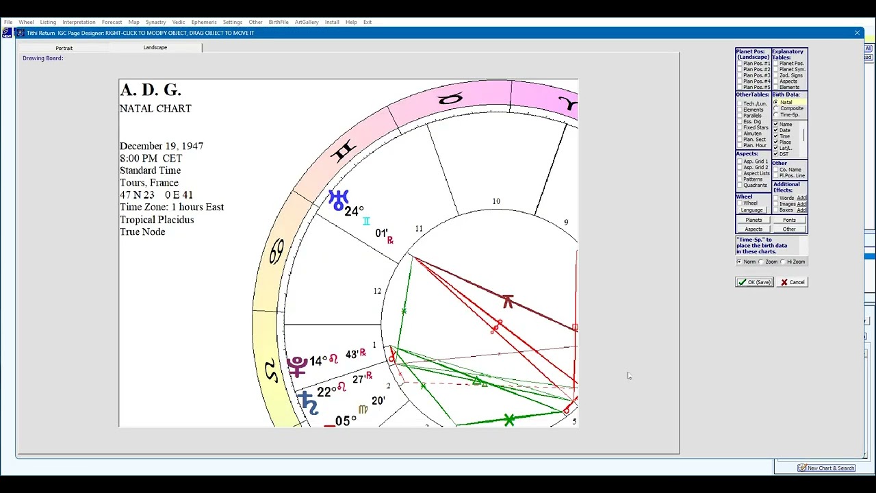876x493 pixels.
Task: Uncheck the DST birth data field
Action: pyautogui.click(x=776, y=154)
